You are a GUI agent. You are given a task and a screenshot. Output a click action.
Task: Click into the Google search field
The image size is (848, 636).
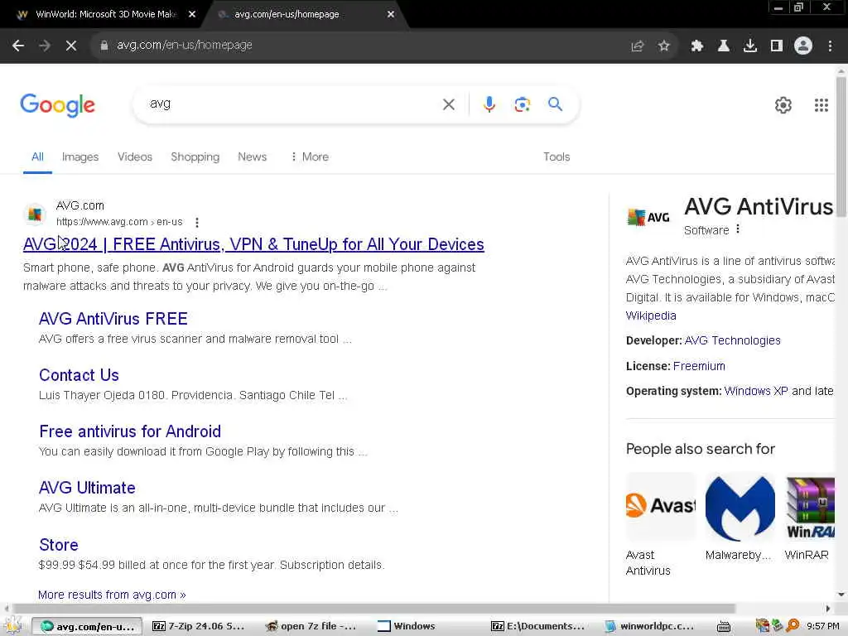pos(292,104)
